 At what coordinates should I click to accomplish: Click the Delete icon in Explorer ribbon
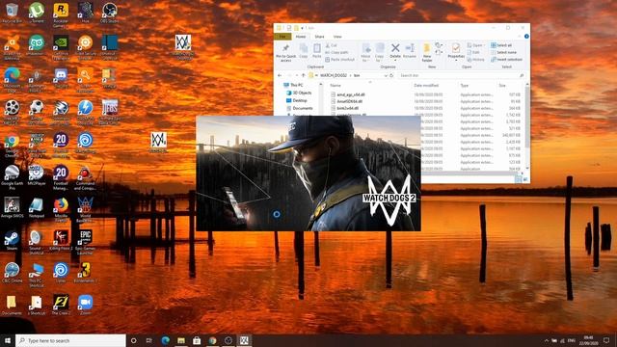click(x=395, y=48)
